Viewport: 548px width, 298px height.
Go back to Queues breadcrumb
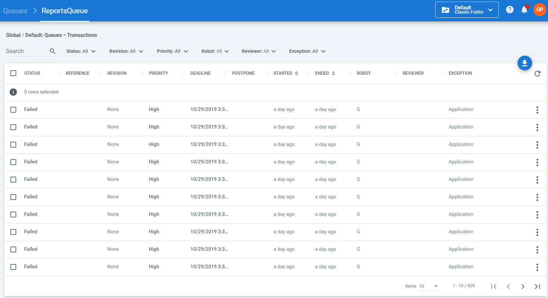tap(15, 11)
